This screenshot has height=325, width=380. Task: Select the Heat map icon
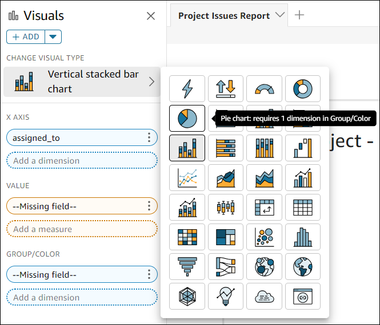[187, 237]
